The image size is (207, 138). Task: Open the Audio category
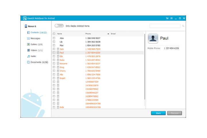point(33,56)
